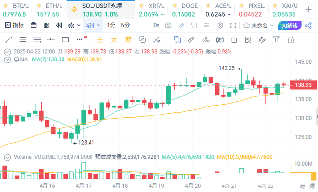Click the rewind replay icon

coord(59,25)
